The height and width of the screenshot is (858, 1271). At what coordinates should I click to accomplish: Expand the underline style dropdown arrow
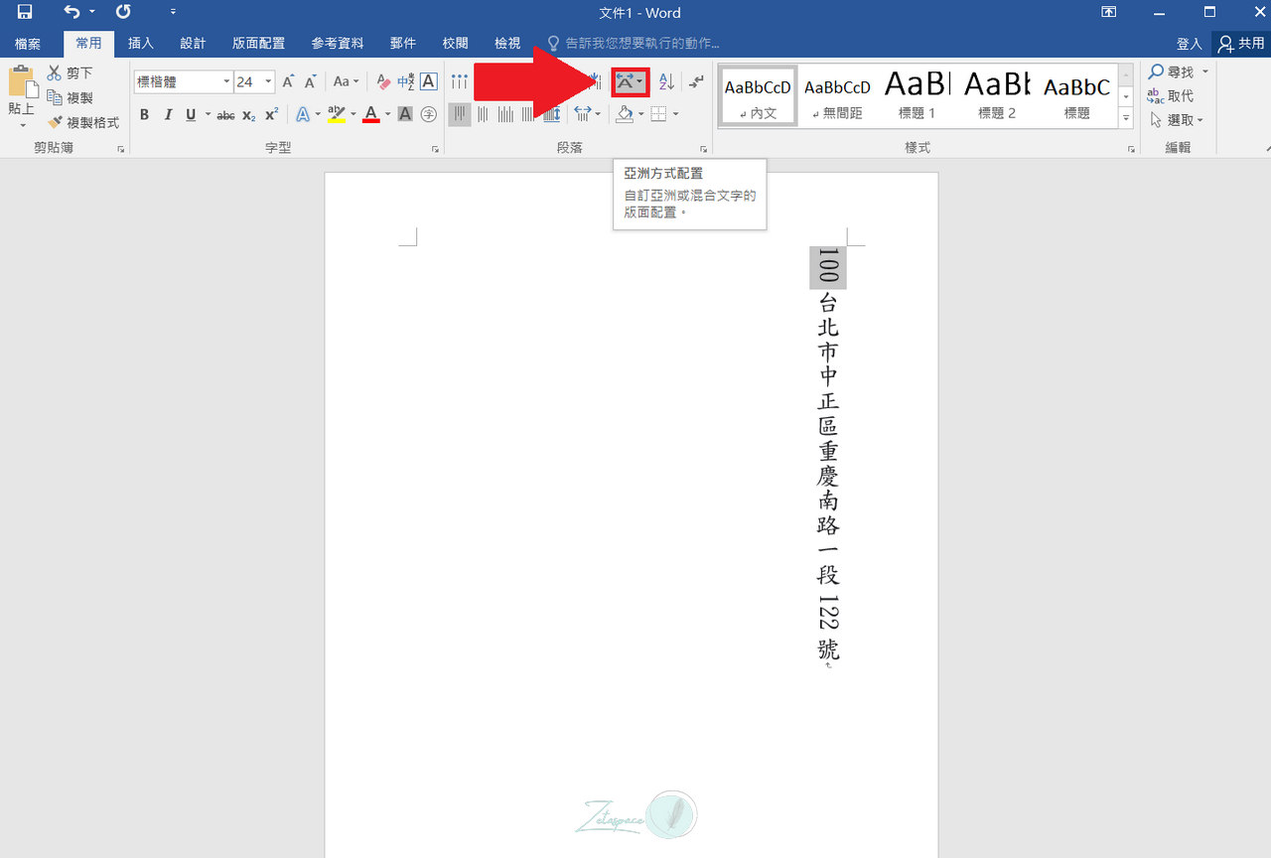[208, 114]
